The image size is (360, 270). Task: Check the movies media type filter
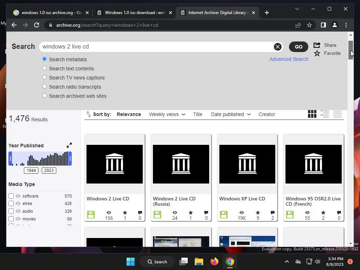pyautogui.click(x=11, y=219)
